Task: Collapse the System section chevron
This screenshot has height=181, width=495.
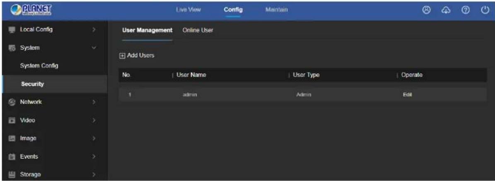Action: (x=94, y=48)
